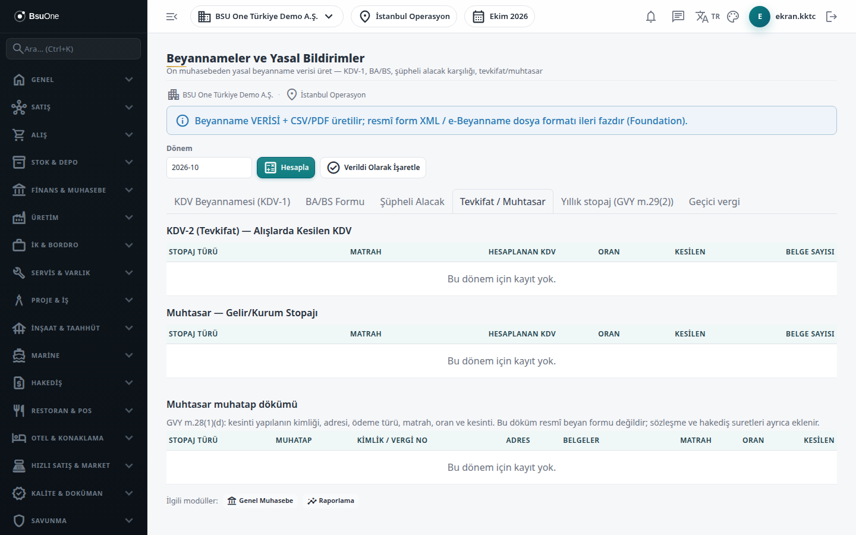Click the Hesapla button

click(x=286, y=168)
